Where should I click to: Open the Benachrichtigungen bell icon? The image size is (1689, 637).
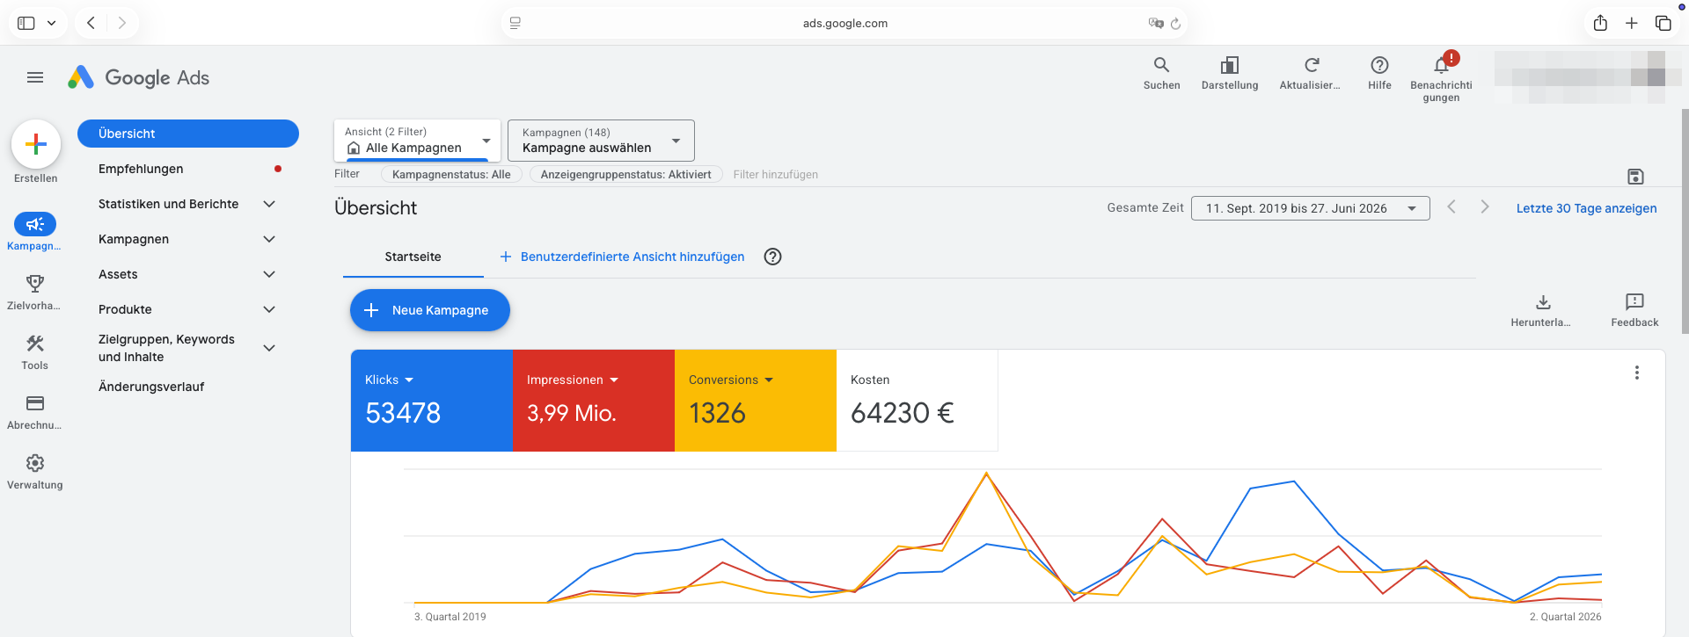[1441, 65]
